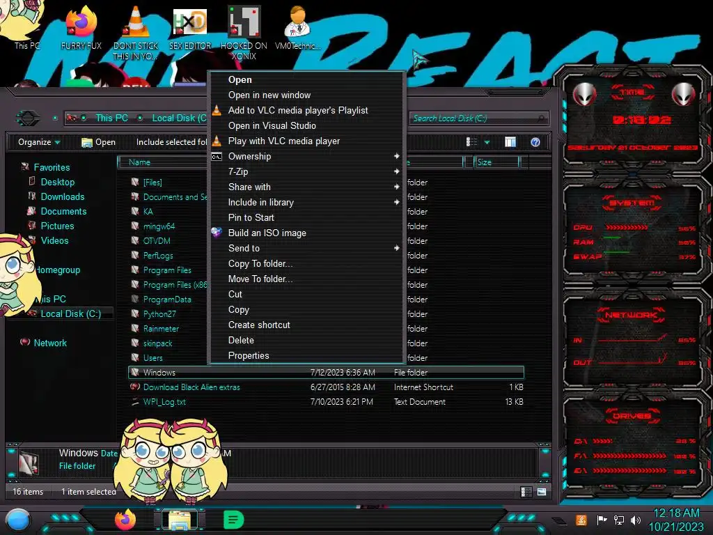Click the help question mark icon
This screenshot has height=535, width=713.
click(x=535, y=142)
